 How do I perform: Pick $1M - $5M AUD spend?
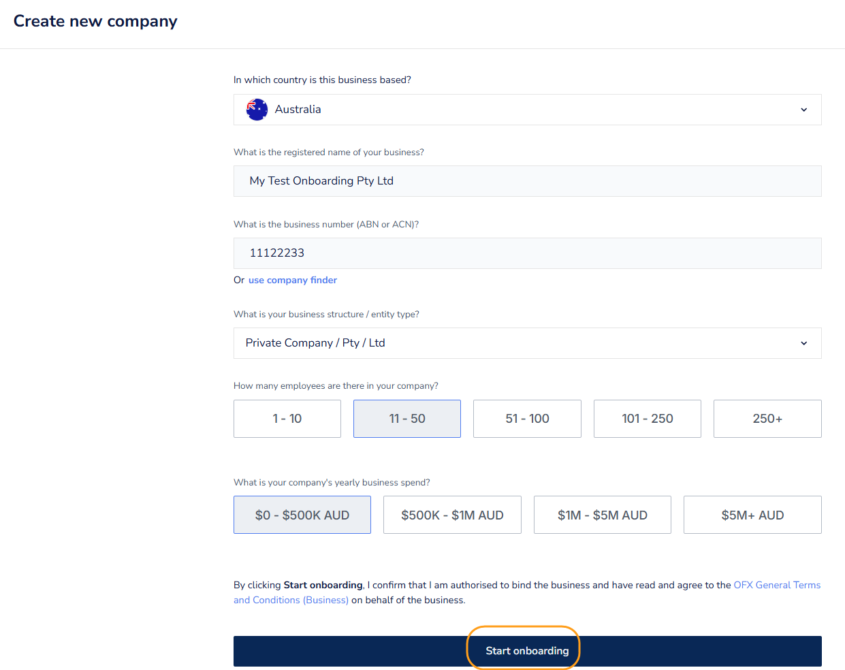602,515
